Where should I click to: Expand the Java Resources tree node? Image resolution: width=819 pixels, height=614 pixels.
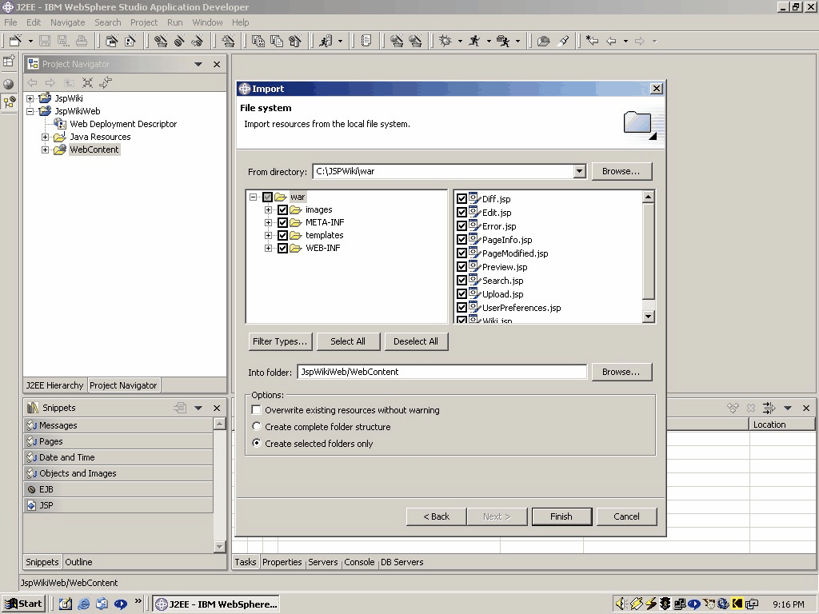point(46,137)
